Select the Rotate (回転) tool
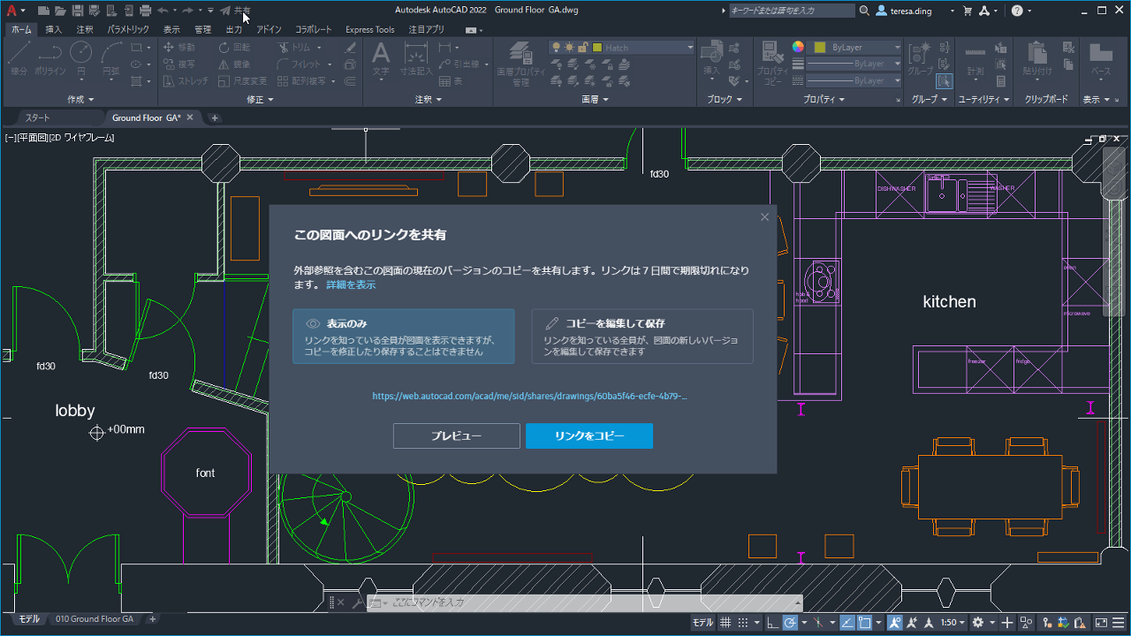 click(235, 48)
